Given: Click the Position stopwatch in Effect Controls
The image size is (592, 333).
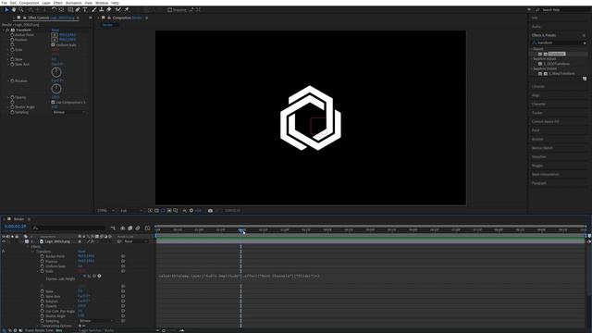Looking at the screenshot, I should [12, 40].
